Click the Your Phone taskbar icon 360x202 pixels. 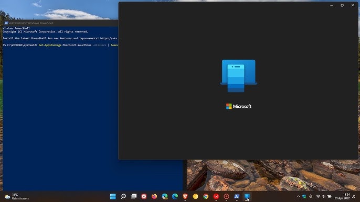247,196
